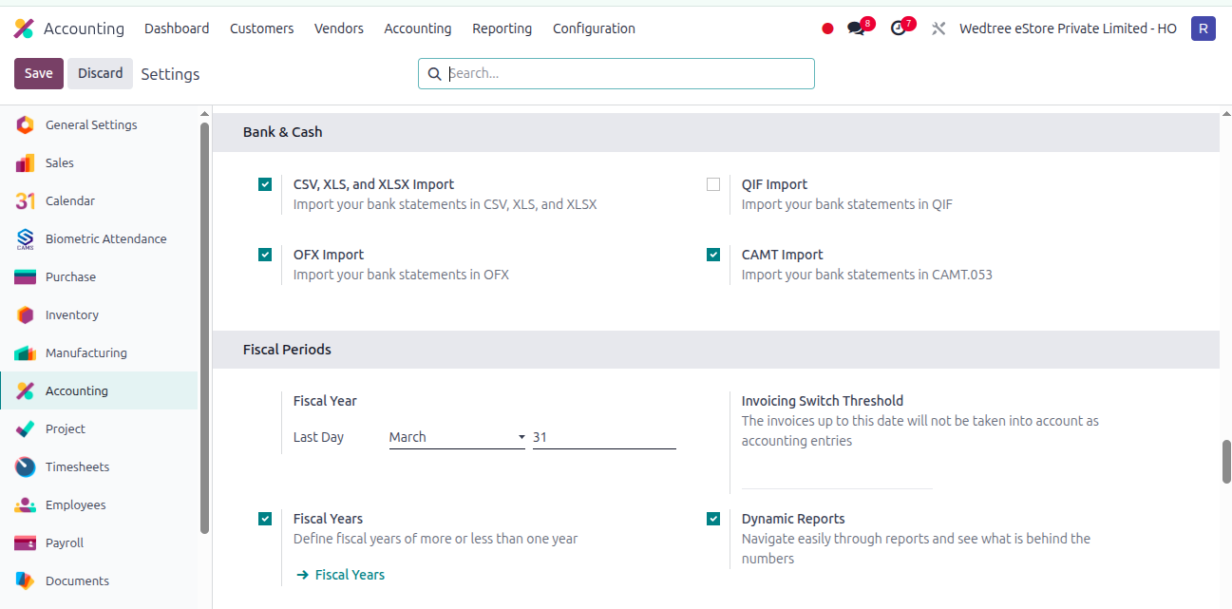Click the settings search field
1232x609 pixels.
pos(616,73)
